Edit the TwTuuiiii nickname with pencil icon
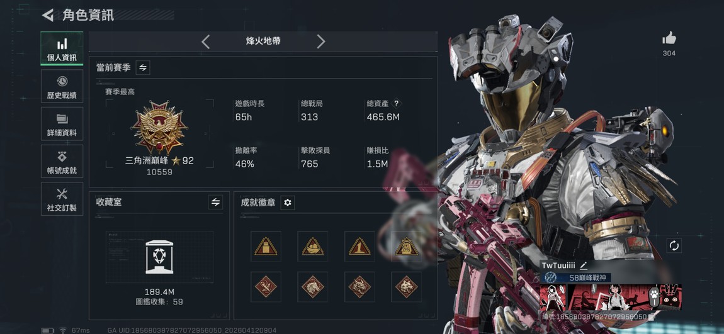Image resolution: width=724 pixels, height=334 pixels. point(584,265)
